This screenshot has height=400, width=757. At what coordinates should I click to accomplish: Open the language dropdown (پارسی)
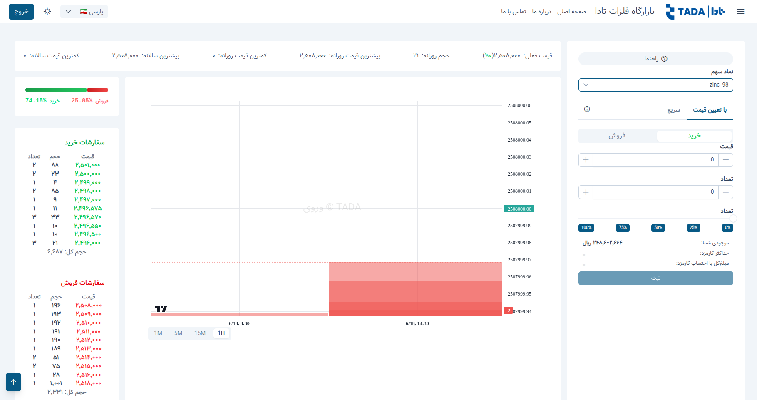[84, 12]
